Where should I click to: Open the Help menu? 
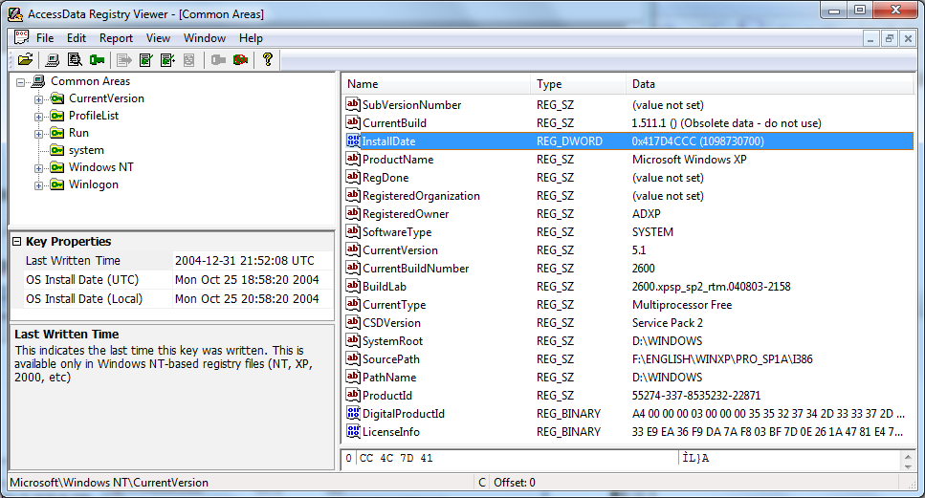[251, 37]
